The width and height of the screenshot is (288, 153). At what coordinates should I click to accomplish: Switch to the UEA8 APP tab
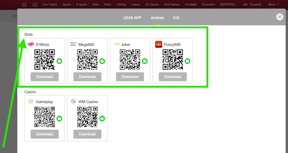(x=132, y=18)
